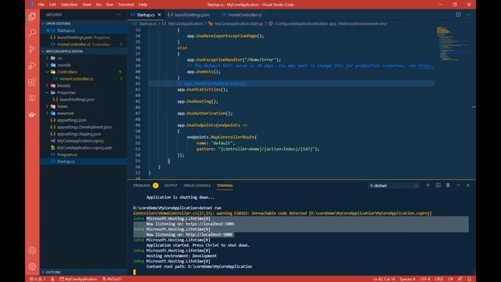Open HomeController.cs in file tree

(x=77, y=78)
